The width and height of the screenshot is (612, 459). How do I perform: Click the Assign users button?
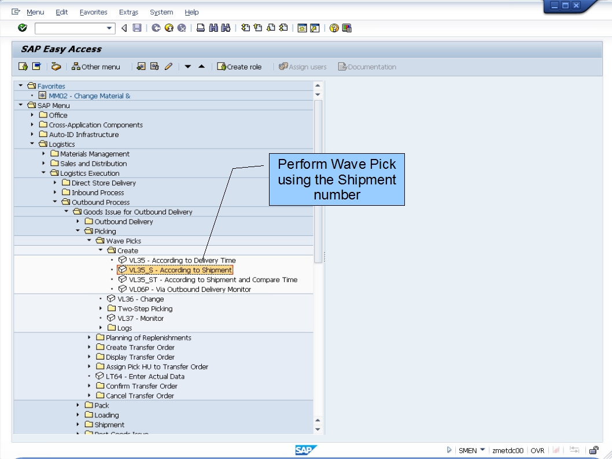point(303,66)
